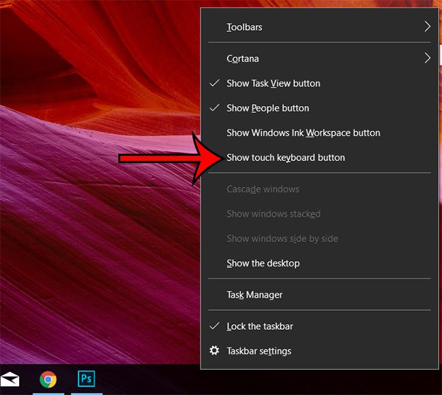This screenshot has width=442, height=395.
Task: Click the gear icon beside Taskbar settings
Action: coord(214,351)
